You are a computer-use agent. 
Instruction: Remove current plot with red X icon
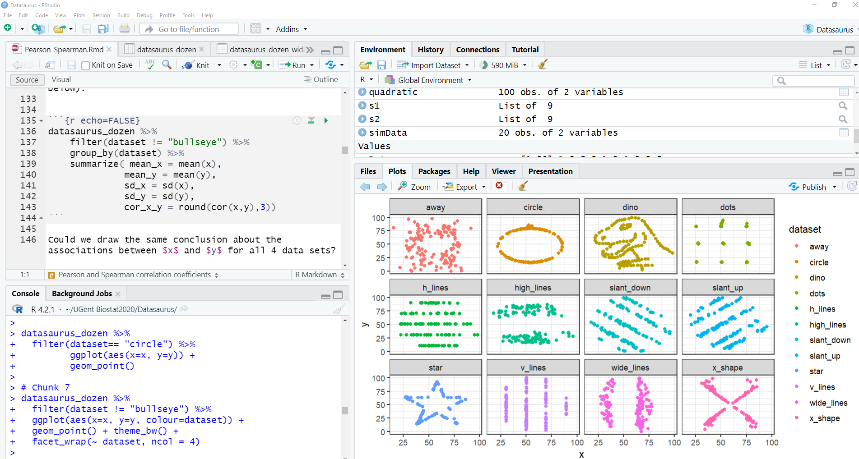(x=499, y=186)
